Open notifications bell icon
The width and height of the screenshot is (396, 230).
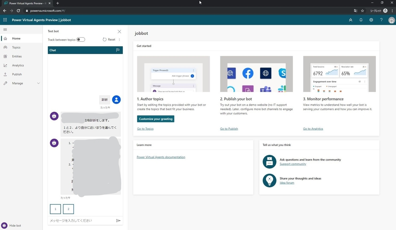tap(361, 20)
